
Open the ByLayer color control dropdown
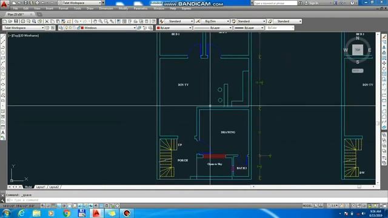tap(174, 28)
